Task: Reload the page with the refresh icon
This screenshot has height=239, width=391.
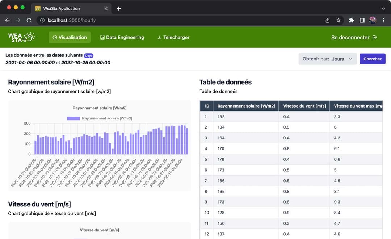Action: click(x=29, y=20)
